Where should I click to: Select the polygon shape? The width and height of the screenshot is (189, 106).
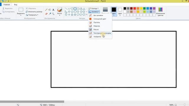click(81, 9)
